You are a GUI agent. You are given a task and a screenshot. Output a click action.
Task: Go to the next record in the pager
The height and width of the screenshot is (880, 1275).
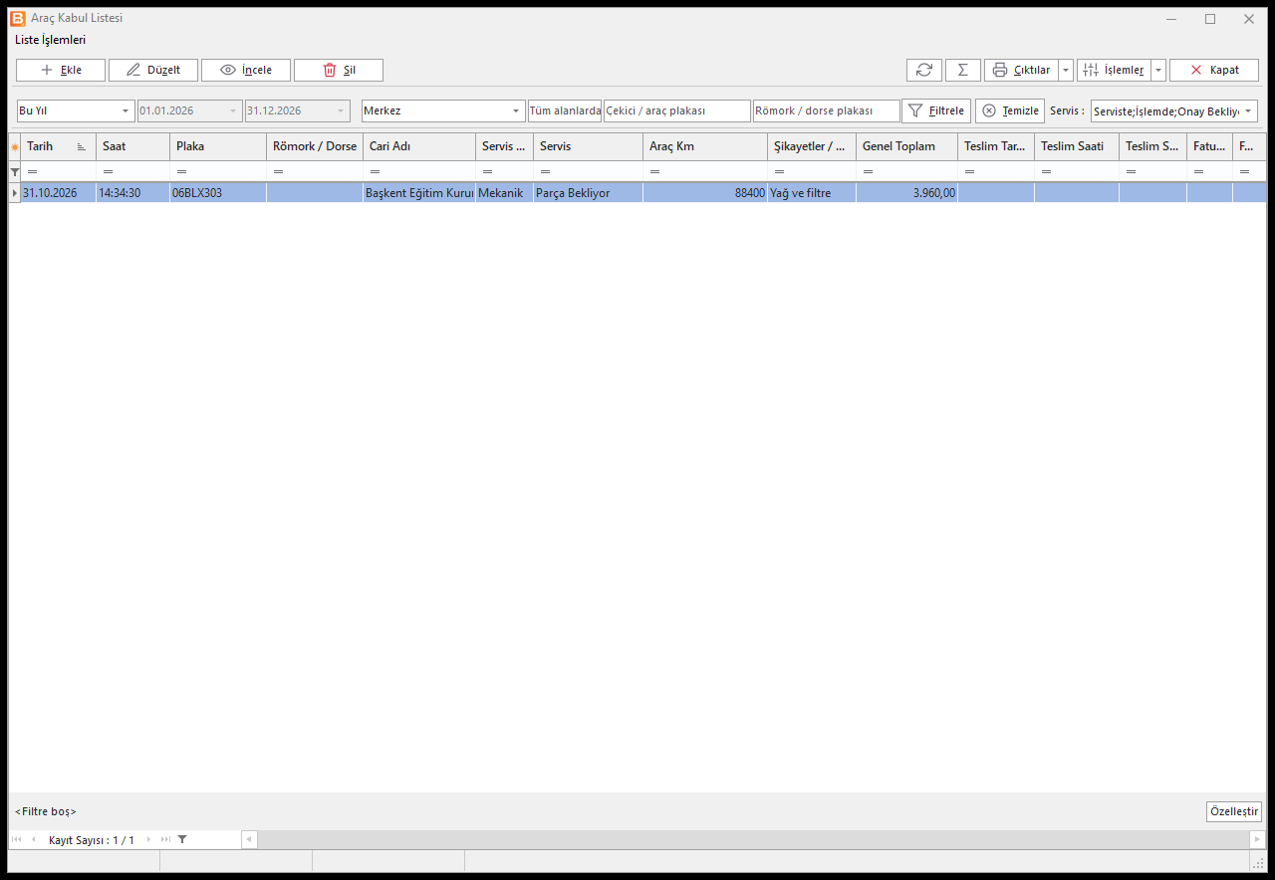click(x=149, y=839)
